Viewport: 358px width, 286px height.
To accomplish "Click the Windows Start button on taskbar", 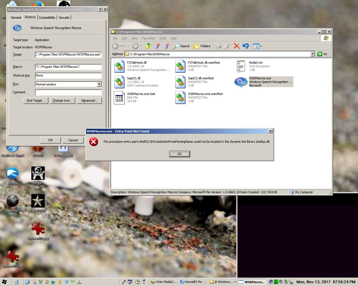I will (x=4, y=282).
